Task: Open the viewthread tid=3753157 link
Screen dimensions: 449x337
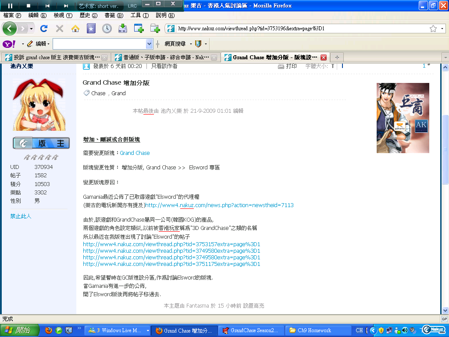Action: pyautogui.click(x=171, y=244)
